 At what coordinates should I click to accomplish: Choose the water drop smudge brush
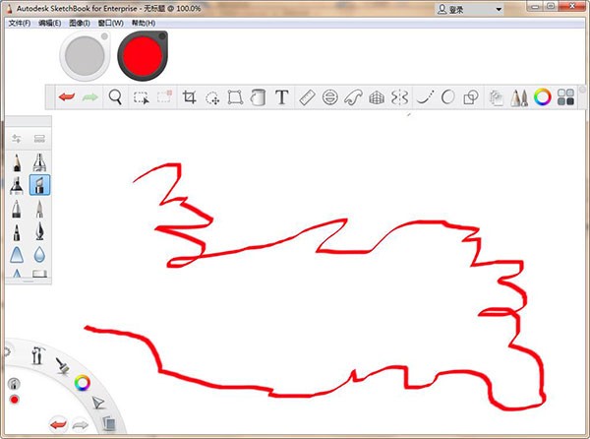point(40,254)
